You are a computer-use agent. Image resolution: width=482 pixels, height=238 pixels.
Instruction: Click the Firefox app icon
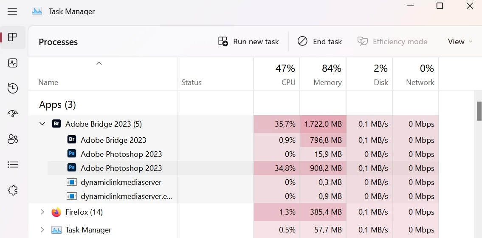pyautogui.click(x=56, y=212)
